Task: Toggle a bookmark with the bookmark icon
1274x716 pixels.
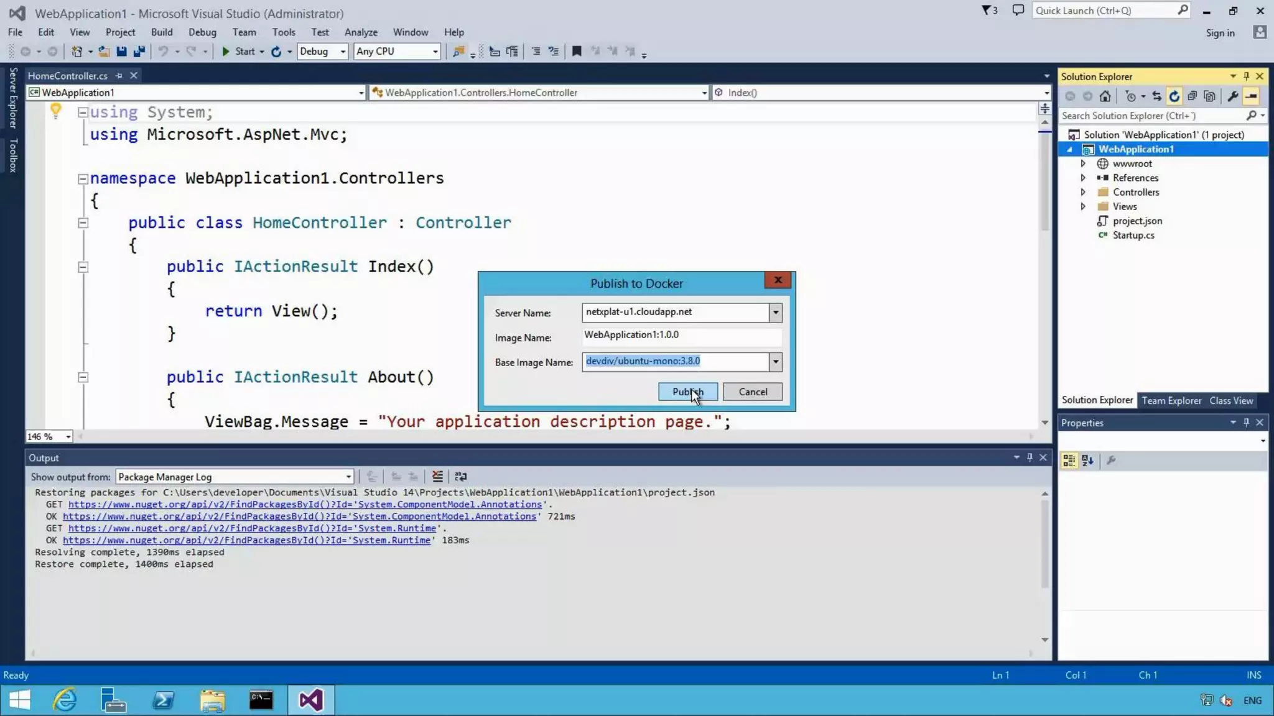Action: (x=577, y=52)
